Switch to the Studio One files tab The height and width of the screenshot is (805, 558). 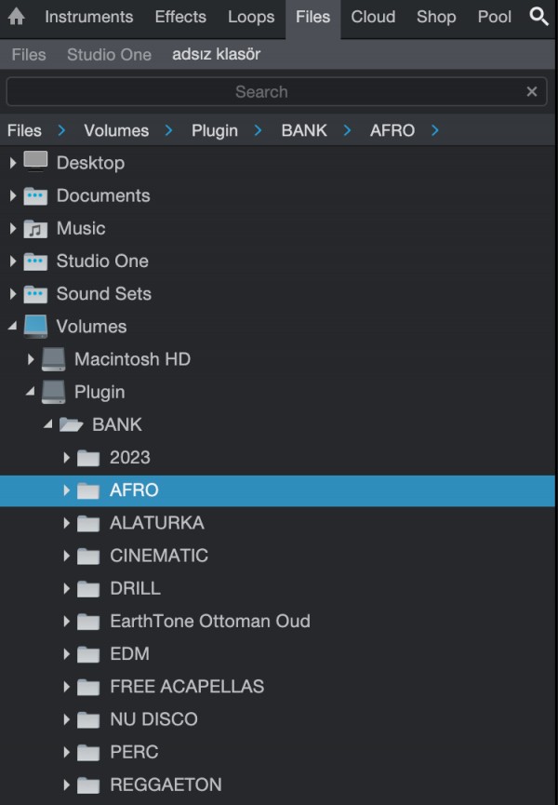109,55
